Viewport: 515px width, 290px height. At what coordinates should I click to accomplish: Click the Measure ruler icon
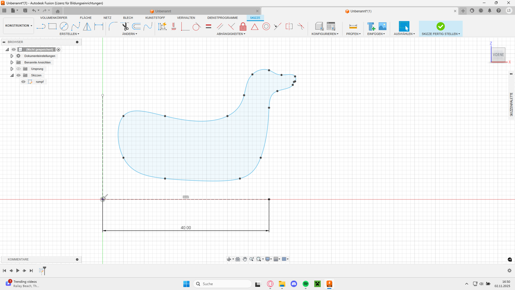pyautogui.click(x=353, y=26)
